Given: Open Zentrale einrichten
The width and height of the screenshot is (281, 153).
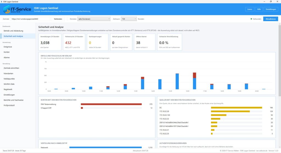Looking at the screenshot, I should pyautogui.click(x=18, y=68).
